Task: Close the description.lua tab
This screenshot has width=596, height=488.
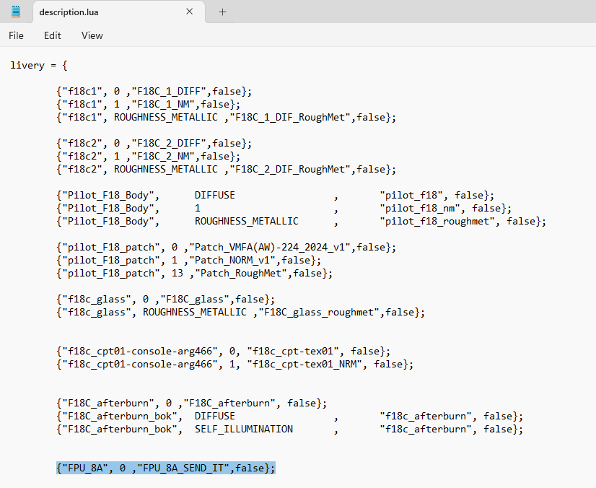Action: (x=190, y=12)
